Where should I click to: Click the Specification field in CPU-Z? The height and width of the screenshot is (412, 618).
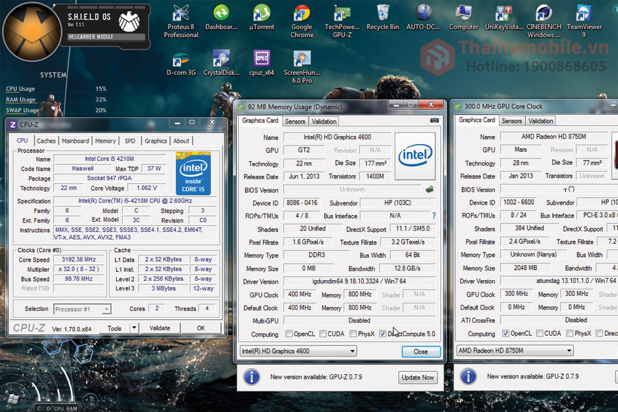(135, 201)
